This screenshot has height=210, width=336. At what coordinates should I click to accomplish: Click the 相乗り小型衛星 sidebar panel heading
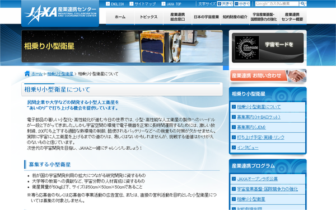tap(249, 94)
